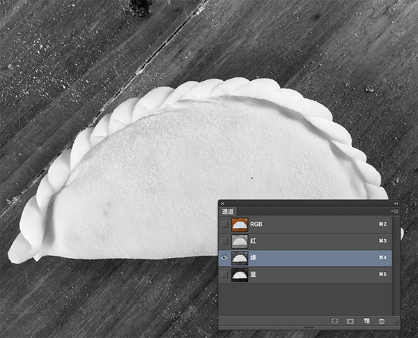Click the Green channel thumbnail
Viewport: 418px width, 338px height.
pos(240,258)
